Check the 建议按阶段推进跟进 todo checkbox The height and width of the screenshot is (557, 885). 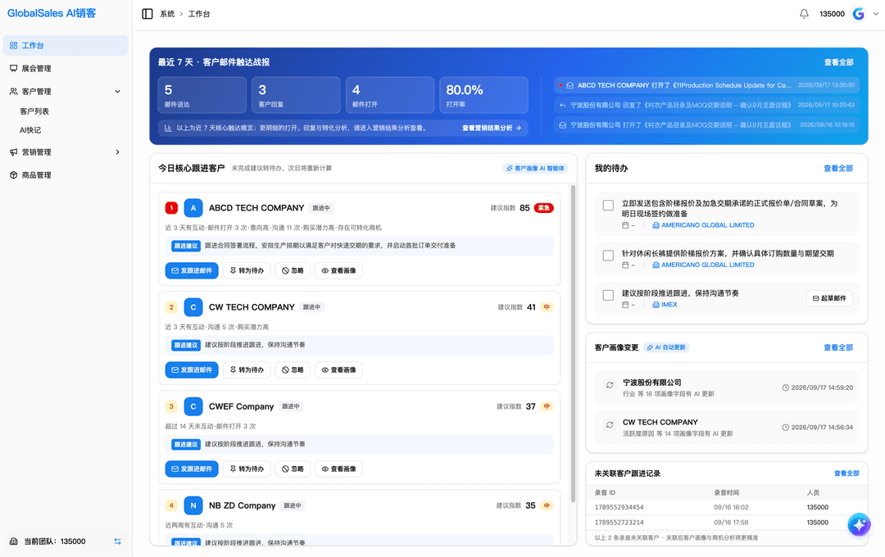[x=608, y=295]
